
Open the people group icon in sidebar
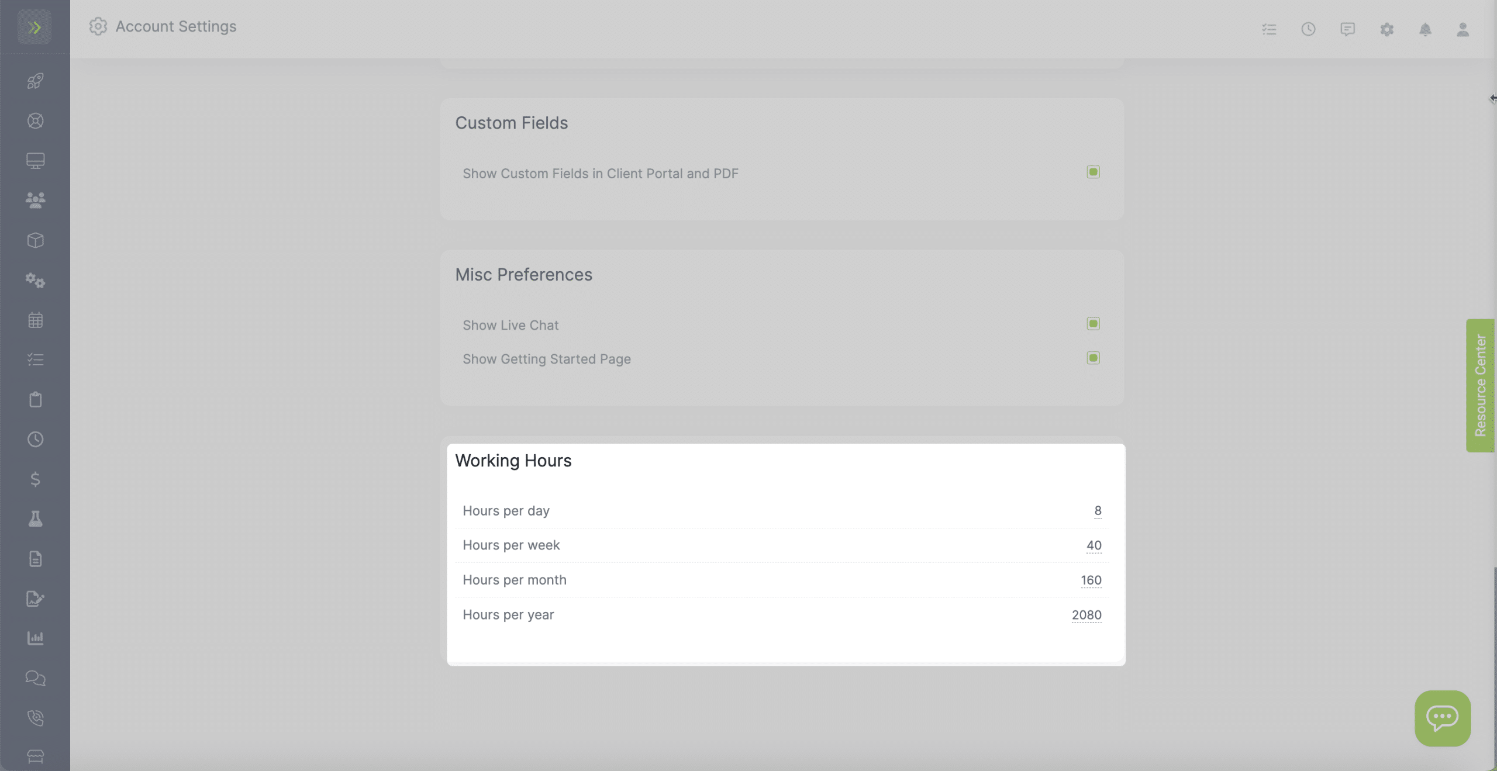(x=35, y=200)
